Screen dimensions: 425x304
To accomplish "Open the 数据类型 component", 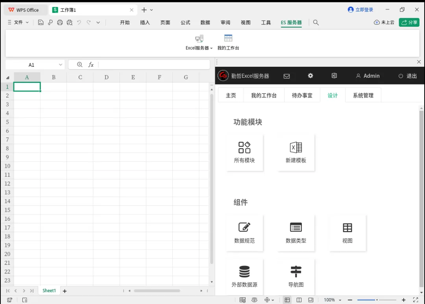I will coord(296,233).
